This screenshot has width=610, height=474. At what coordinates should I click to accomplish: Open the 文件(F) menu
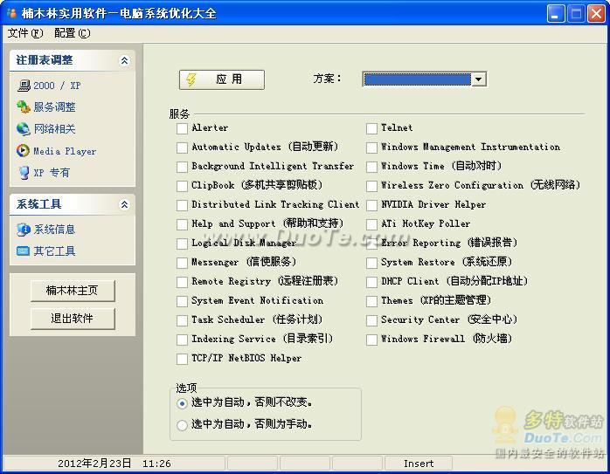[x=24, y=33]
